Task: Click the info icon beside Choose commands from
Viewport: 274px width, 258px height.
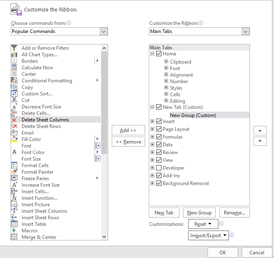Action: pyautogui.click(x=69, y=23)
